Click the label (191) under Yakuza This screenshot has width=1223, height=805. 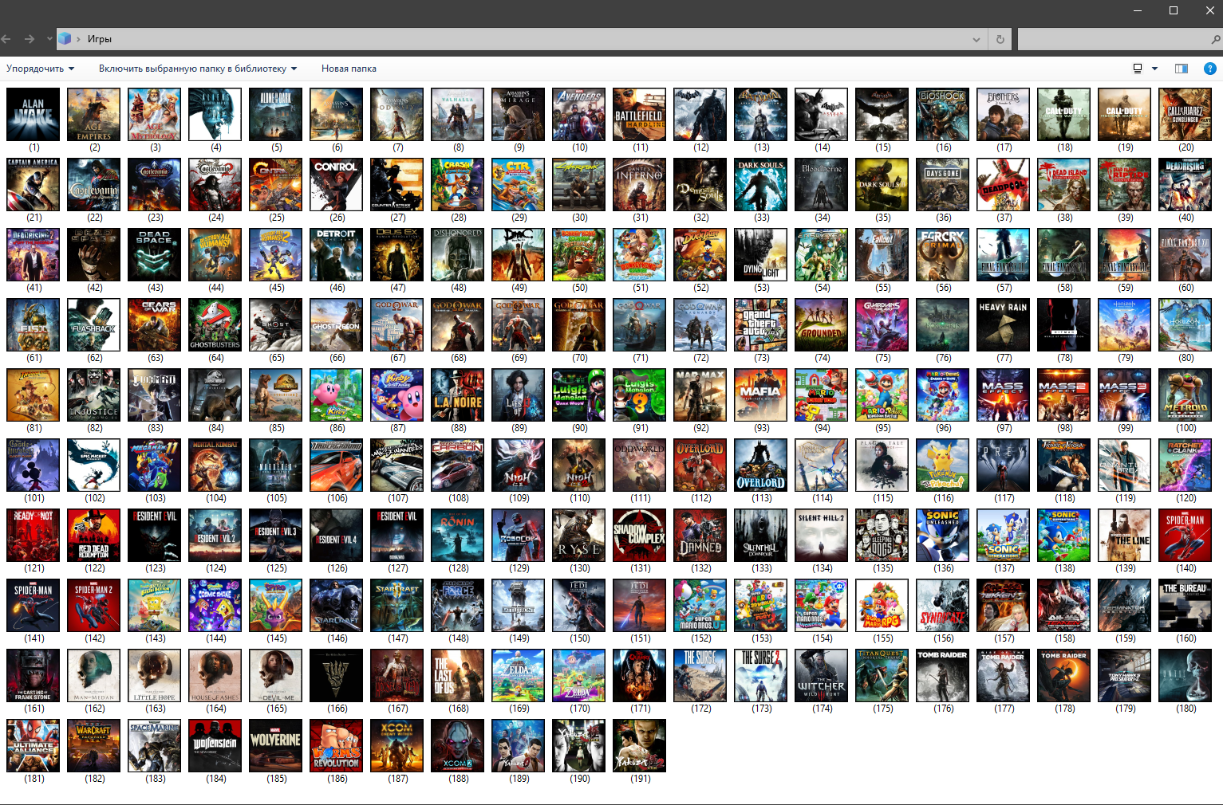(641, 779)
